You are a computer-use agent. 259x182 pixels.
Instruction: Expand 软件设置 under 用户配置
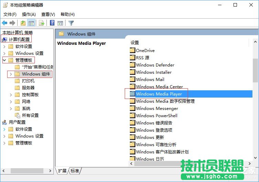click(4, 129)
